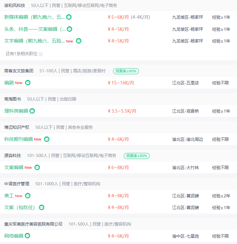Click chat bubble beside 科技期刊编辑
Screen dimensions: 237x244
[x=47, y=139]
